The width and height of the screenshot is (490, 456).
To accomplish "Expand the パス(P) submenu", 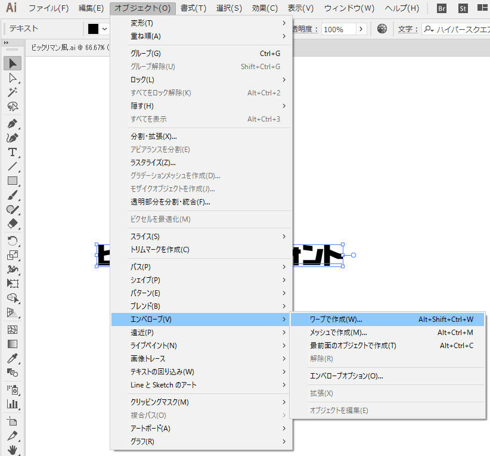I will [x=201, y=267].
